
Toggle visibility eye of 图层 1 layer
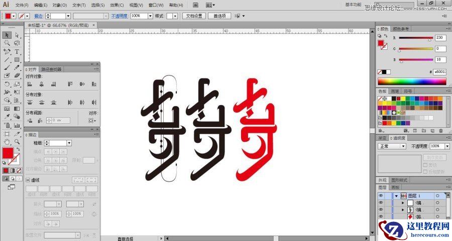tap(381, 196)
